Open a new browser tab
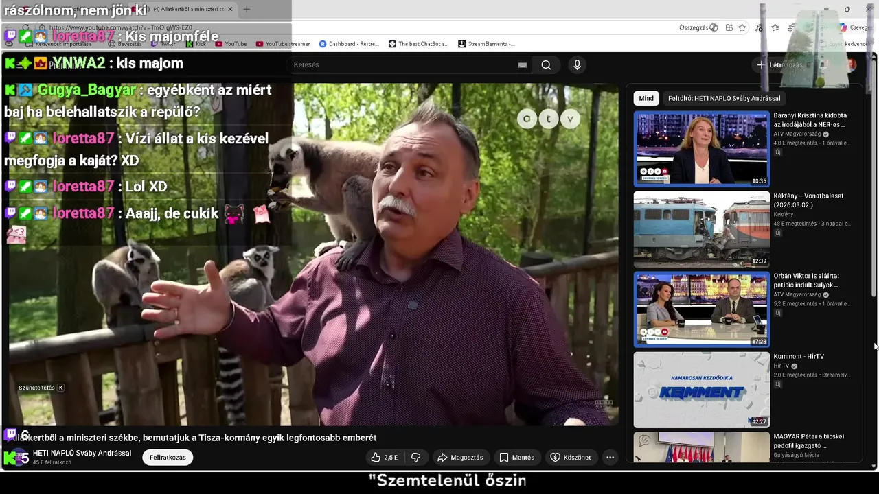 [x=247, y=9]
